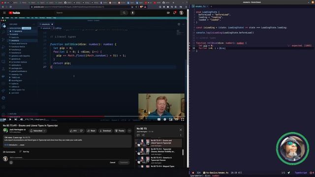This screenshot has height=177, width=315.
Task: Toggle subtitles with the player CC button
Action: [x=159, y=119]
